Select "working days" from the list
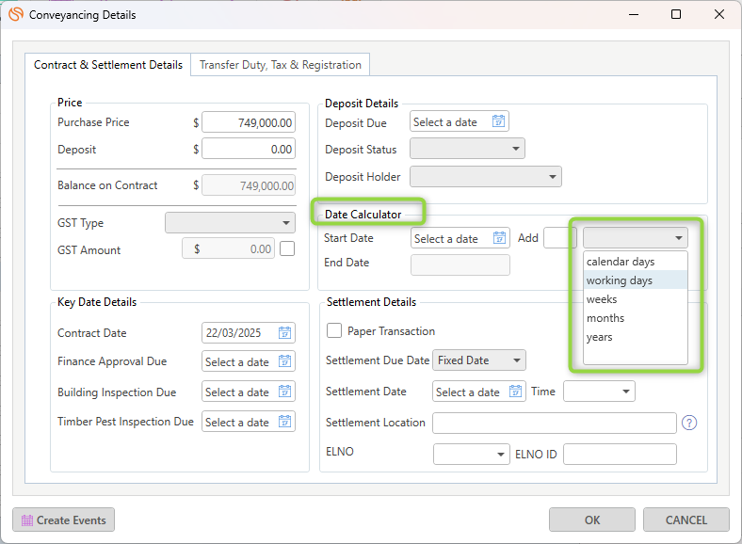Image resolution: width=742 pixels, height=544 pixels. (619, 280)
